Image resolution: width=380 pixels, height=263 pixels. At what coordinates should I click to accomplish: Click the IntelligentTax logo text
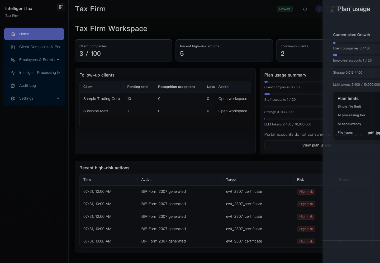(19, 8)
